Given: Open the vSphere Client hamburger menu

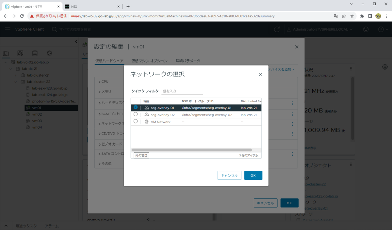Looking at the screenshot, I should [x=8, y=29].
